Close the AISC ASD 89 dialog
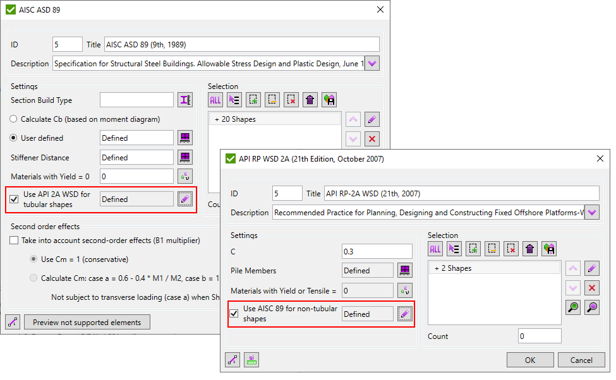616x380 pixels. [x=380, y=9]
